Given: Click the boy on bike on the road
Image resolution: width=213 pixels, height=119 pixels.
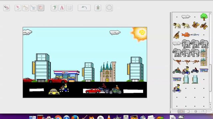Looking at the screenshot, I should tap(64, 88).
